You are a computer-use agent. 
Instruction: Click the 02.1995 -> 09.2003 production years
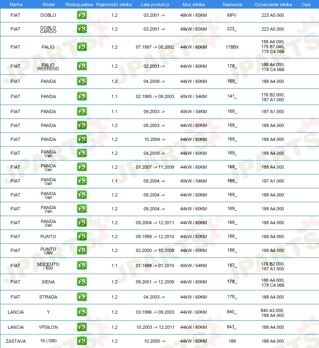coord(155,96)
